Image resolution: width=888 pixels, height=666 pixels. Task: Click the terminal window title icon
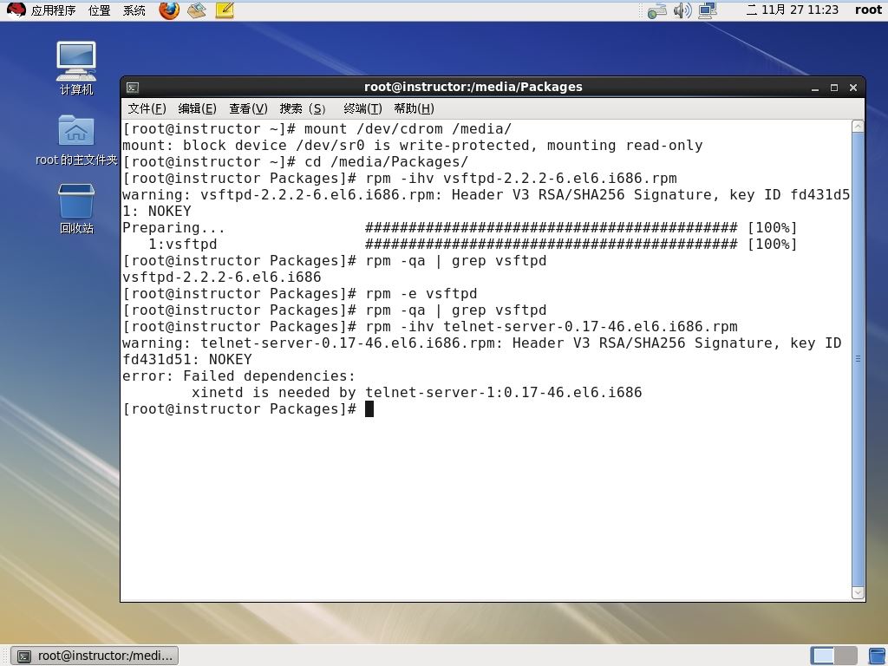pyautogui.click(x=133, y=88)
